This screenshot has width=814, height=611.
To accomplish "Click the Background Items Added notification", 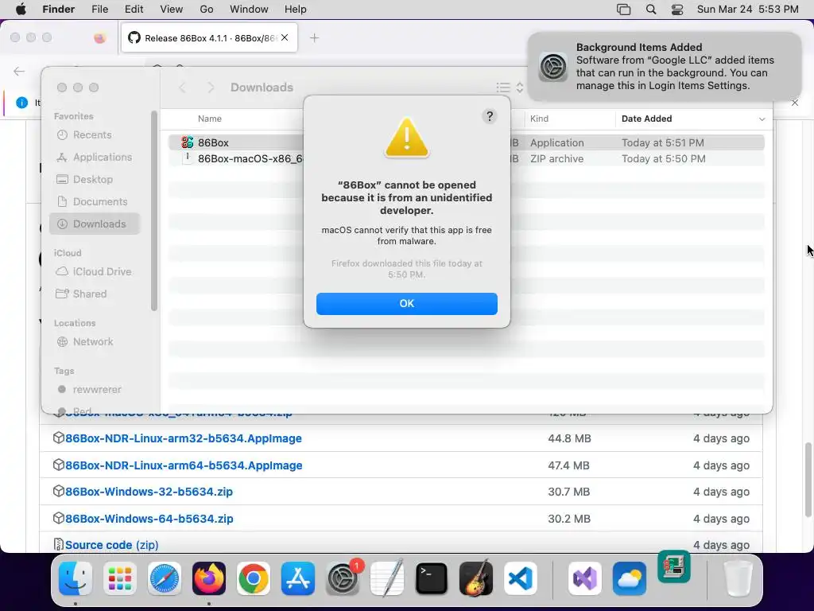I will click(664, 67).
